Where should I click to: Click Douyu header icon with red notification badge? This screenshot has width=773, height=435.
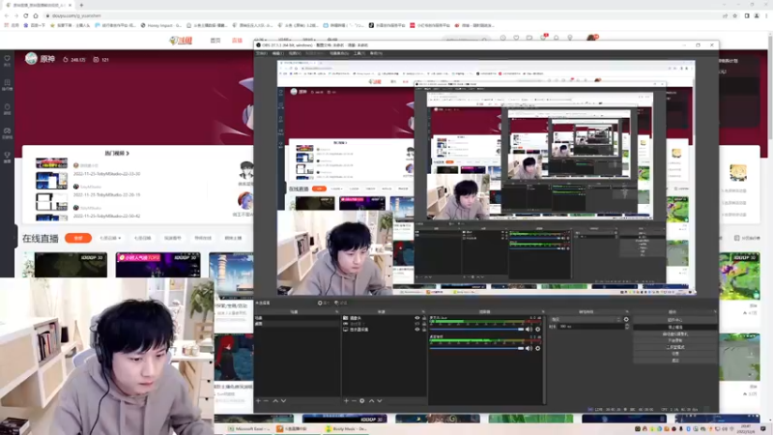point(543,38)
